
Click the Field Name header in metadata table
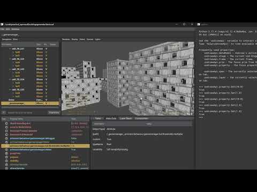tap(99, 124)
